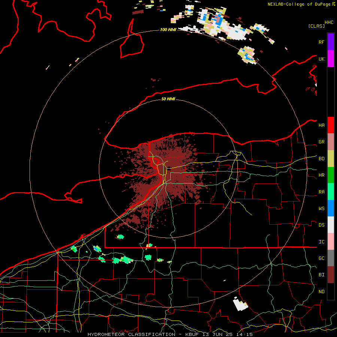
Task: Pick the HR dark green legend swatch
Action: [331, 175]
